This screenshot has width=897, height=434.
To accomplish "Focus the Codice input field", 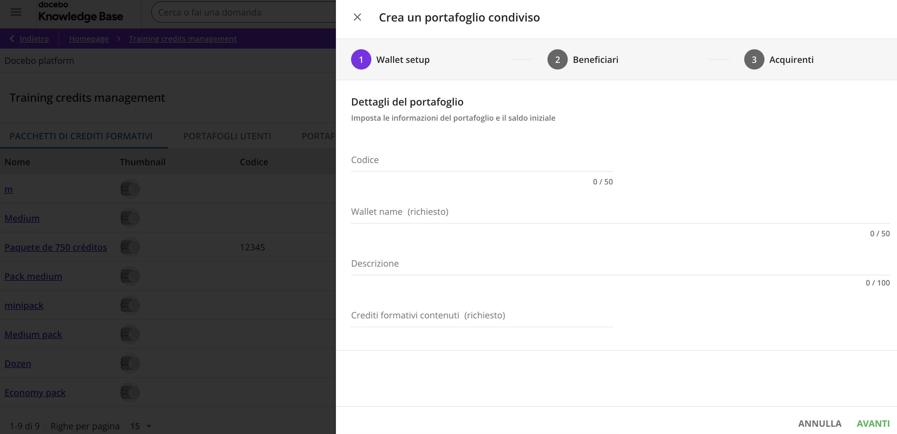I will point(482,160).
